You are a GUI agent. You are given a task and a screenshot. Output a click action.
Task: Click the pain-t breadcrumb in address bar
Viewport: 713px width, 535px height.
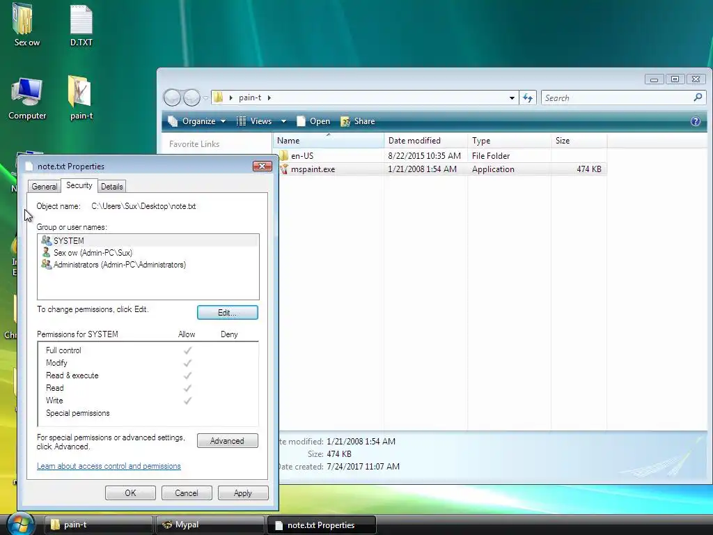[250, 98]
